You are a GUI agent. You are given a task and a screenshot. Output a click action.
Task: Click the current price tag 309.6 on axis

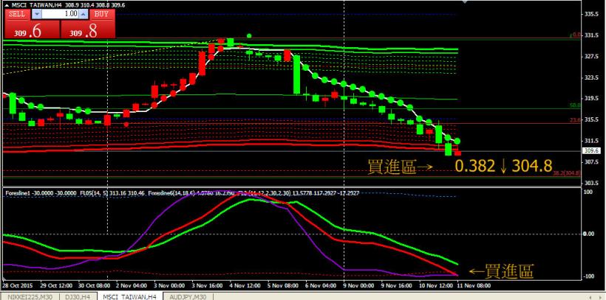tap(591, 151)
